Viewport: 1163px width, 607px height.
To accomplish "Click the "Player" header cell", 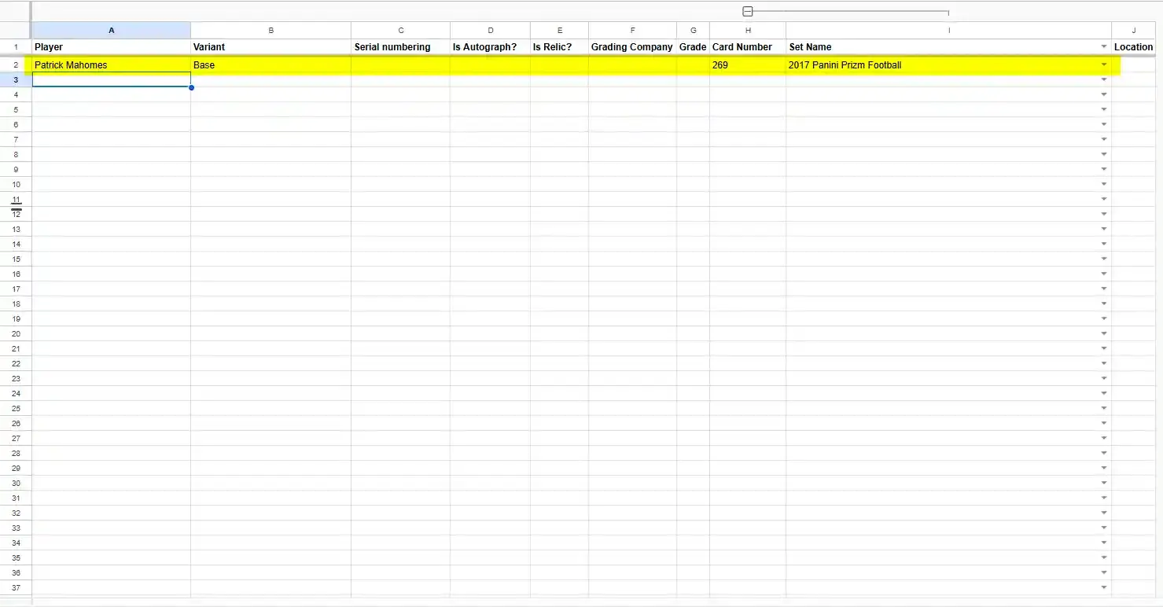I will coord(112,47).
